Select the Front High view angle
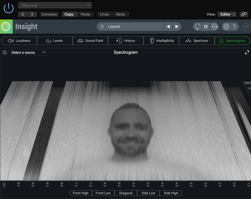This screenshot has width=251, height=199. click(80, 193)
